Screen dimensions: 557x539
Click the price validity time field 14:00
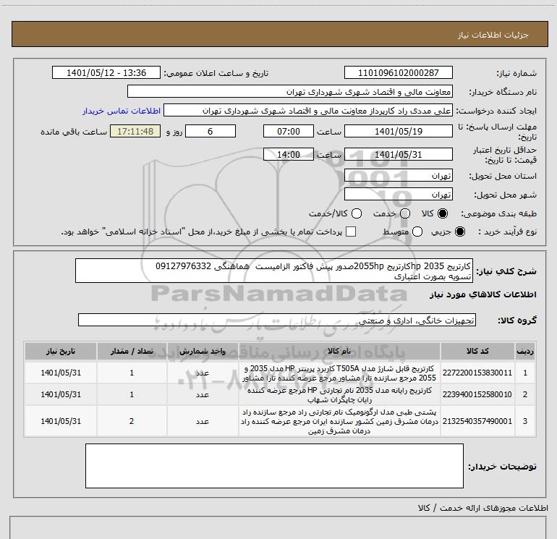coord(289,154)
